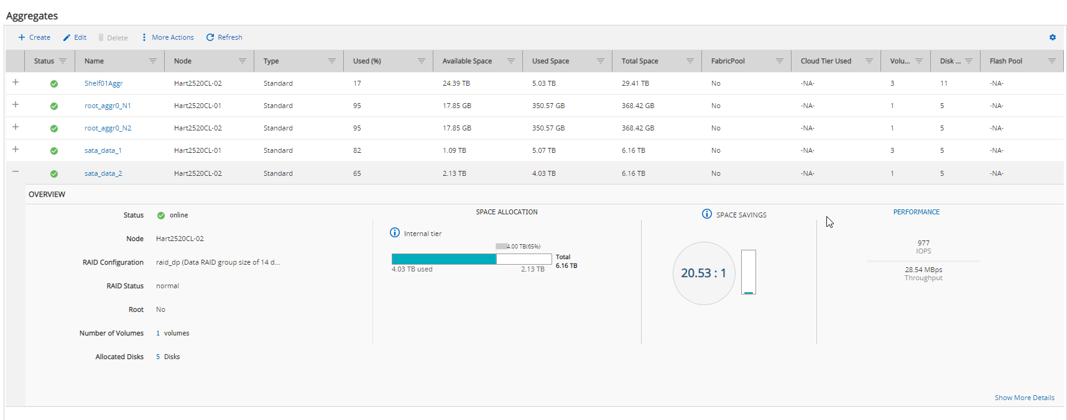This screenshot has height=420, width=1067.
Task: Click the Refresh toolbar button
Action: pyautogui.click(x=224, y=37)
